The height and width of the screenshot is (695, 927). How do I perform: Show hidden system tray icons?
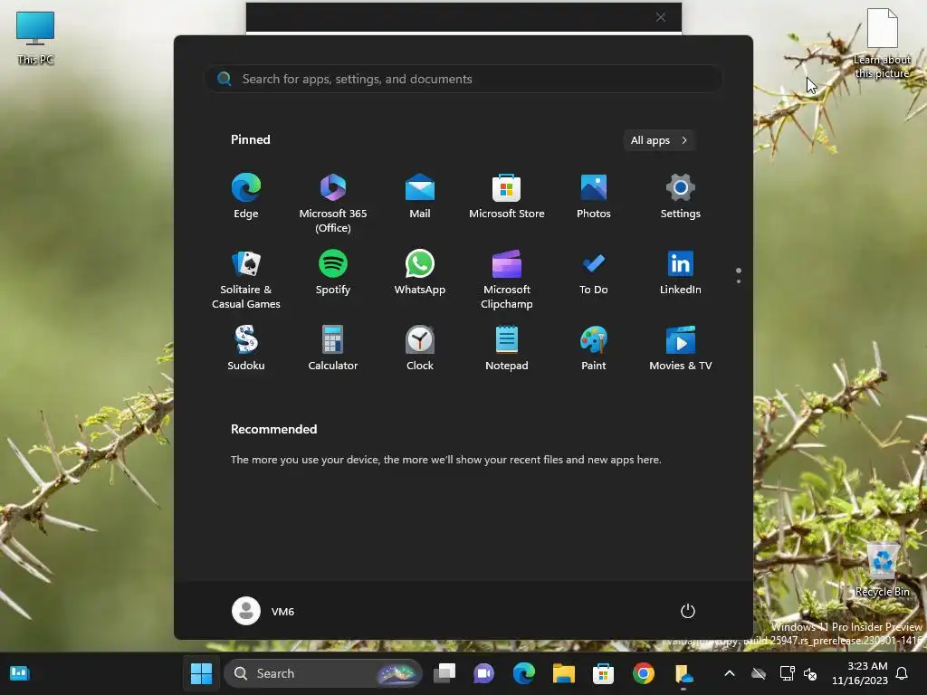[730, 673]
